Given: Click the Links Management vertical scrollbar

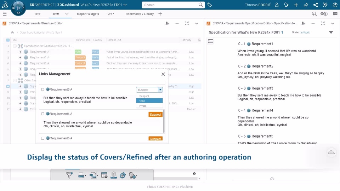Looking at the screenshot, I should click(x=164, y=121).
